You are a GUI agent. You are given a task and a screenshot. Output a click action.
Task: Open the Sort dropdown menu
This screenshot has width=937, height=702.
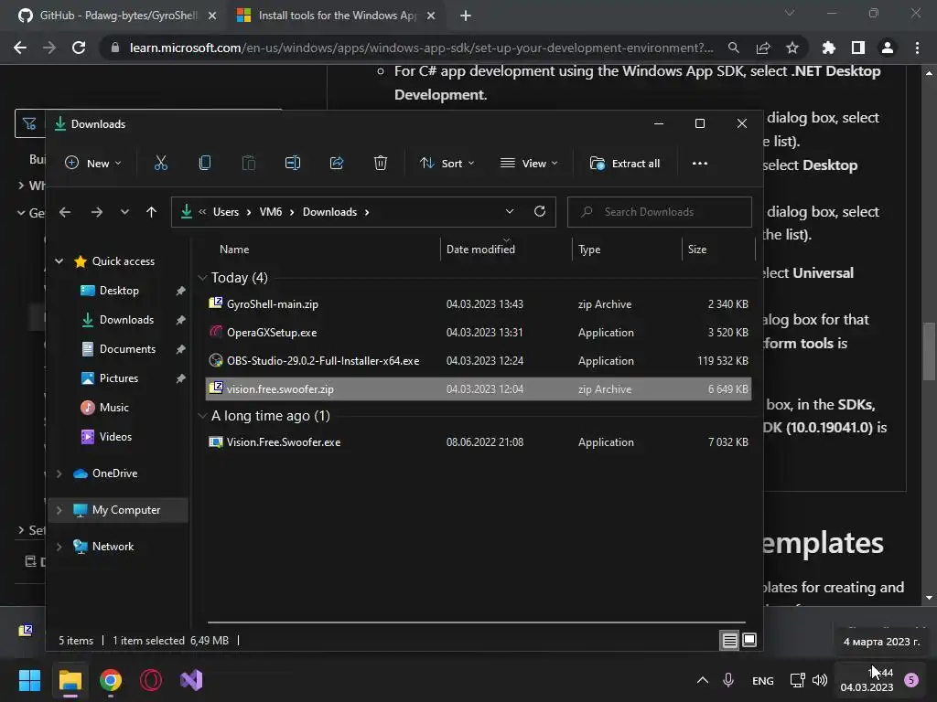pyautogui.click(x=447, y=163)
